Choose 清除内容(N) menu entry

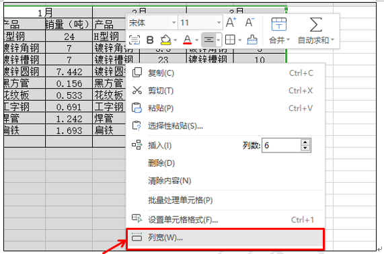point(225,181)
